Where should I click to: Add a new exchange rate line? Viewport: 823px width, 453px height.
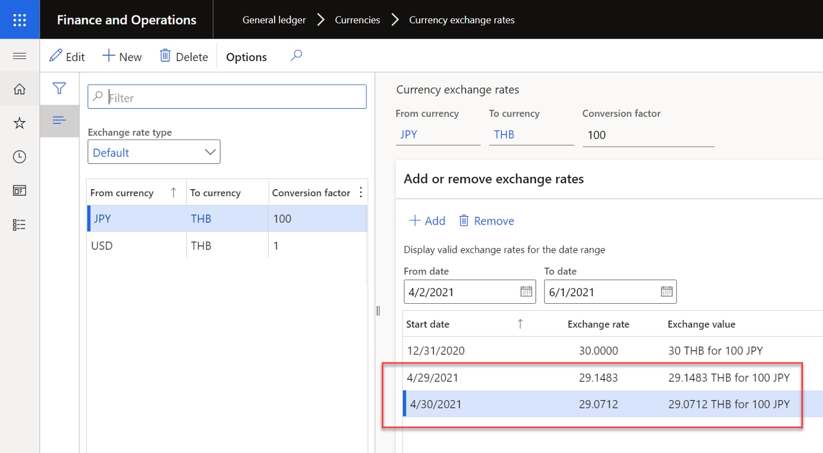coord(427,221)
